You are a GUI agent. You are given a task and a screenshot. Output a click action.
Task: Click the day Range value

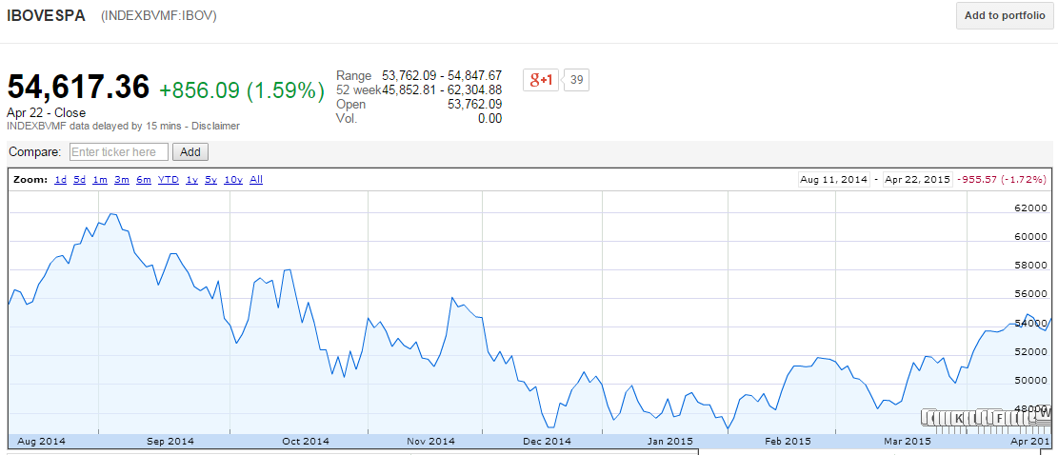tap(441, 75)
